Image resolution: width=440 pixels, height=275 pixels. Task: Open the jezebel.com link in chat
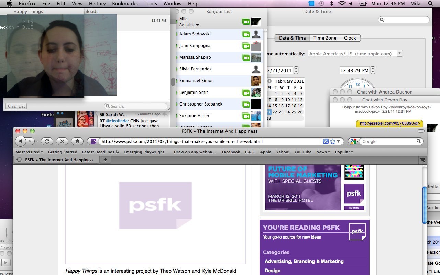389,123
